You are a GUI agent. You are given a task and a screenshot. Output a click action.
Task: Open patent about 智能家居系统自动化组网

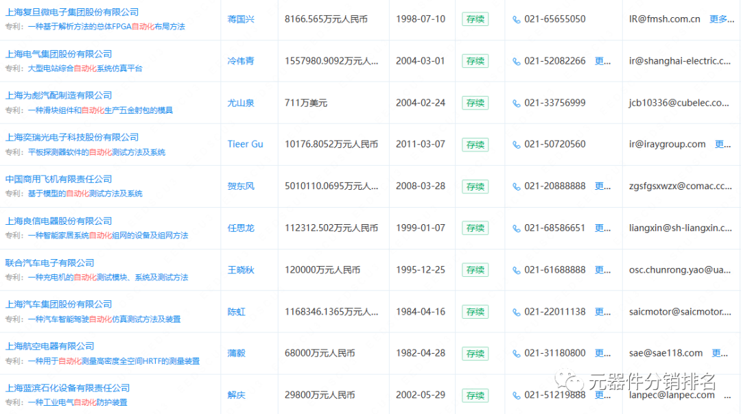(x=108, y=236)
